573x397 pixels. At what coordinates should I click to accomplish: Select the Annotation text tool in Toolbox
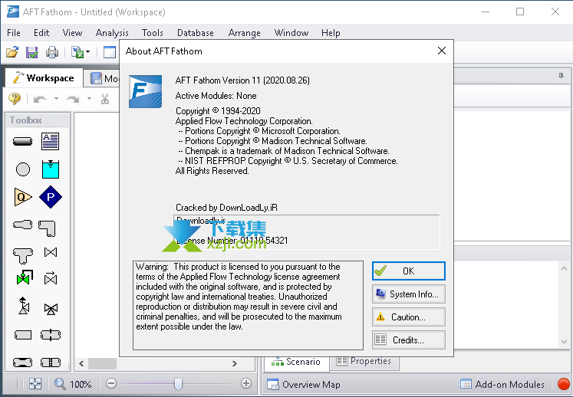click(50, 141)
